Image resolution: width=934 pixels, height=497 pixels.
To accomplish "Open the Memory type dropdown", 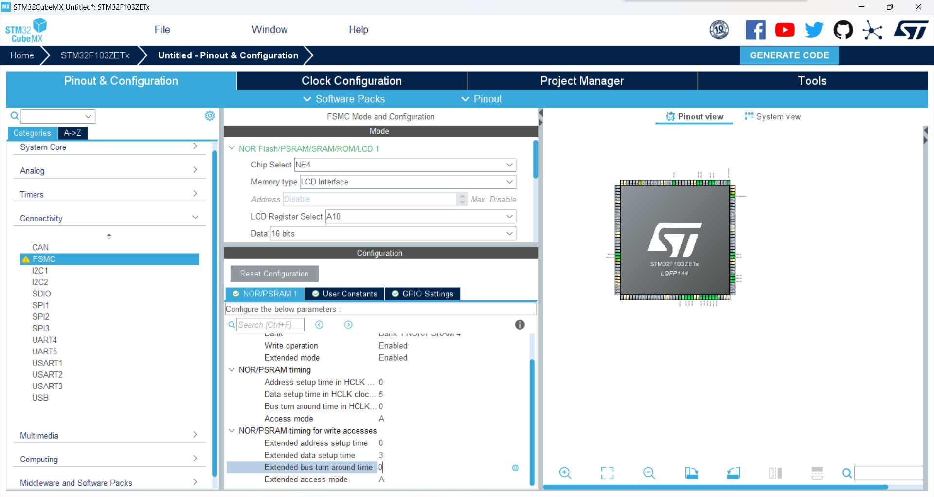I will [408, 182].
